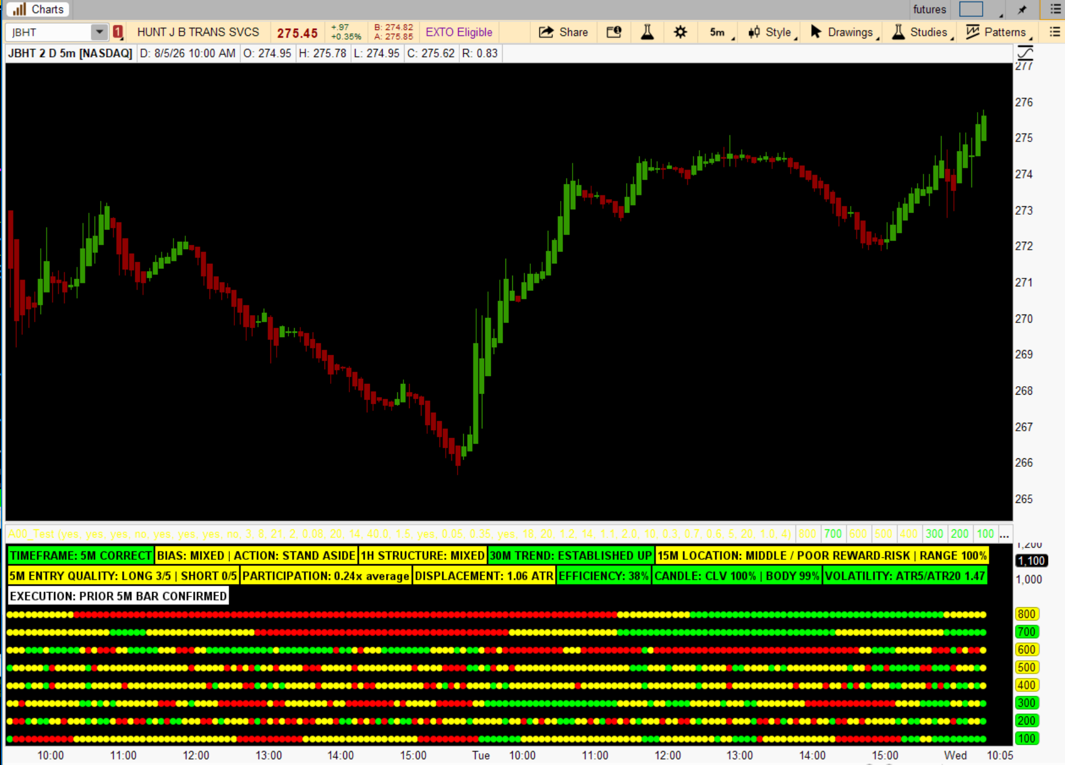This screenshot has height=765, width=1065.
Task: Click the 30M TREND: ESTABLISHED UP label
Action: pyautogui.click(x=571, y=556)
